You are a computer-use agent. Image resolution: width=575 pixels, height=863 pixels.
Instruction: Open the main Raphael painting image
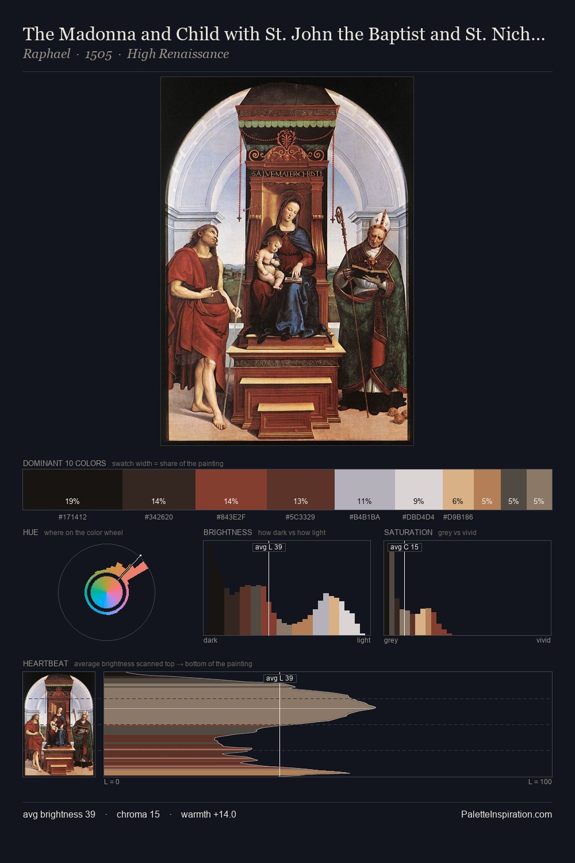coord(287,261)
